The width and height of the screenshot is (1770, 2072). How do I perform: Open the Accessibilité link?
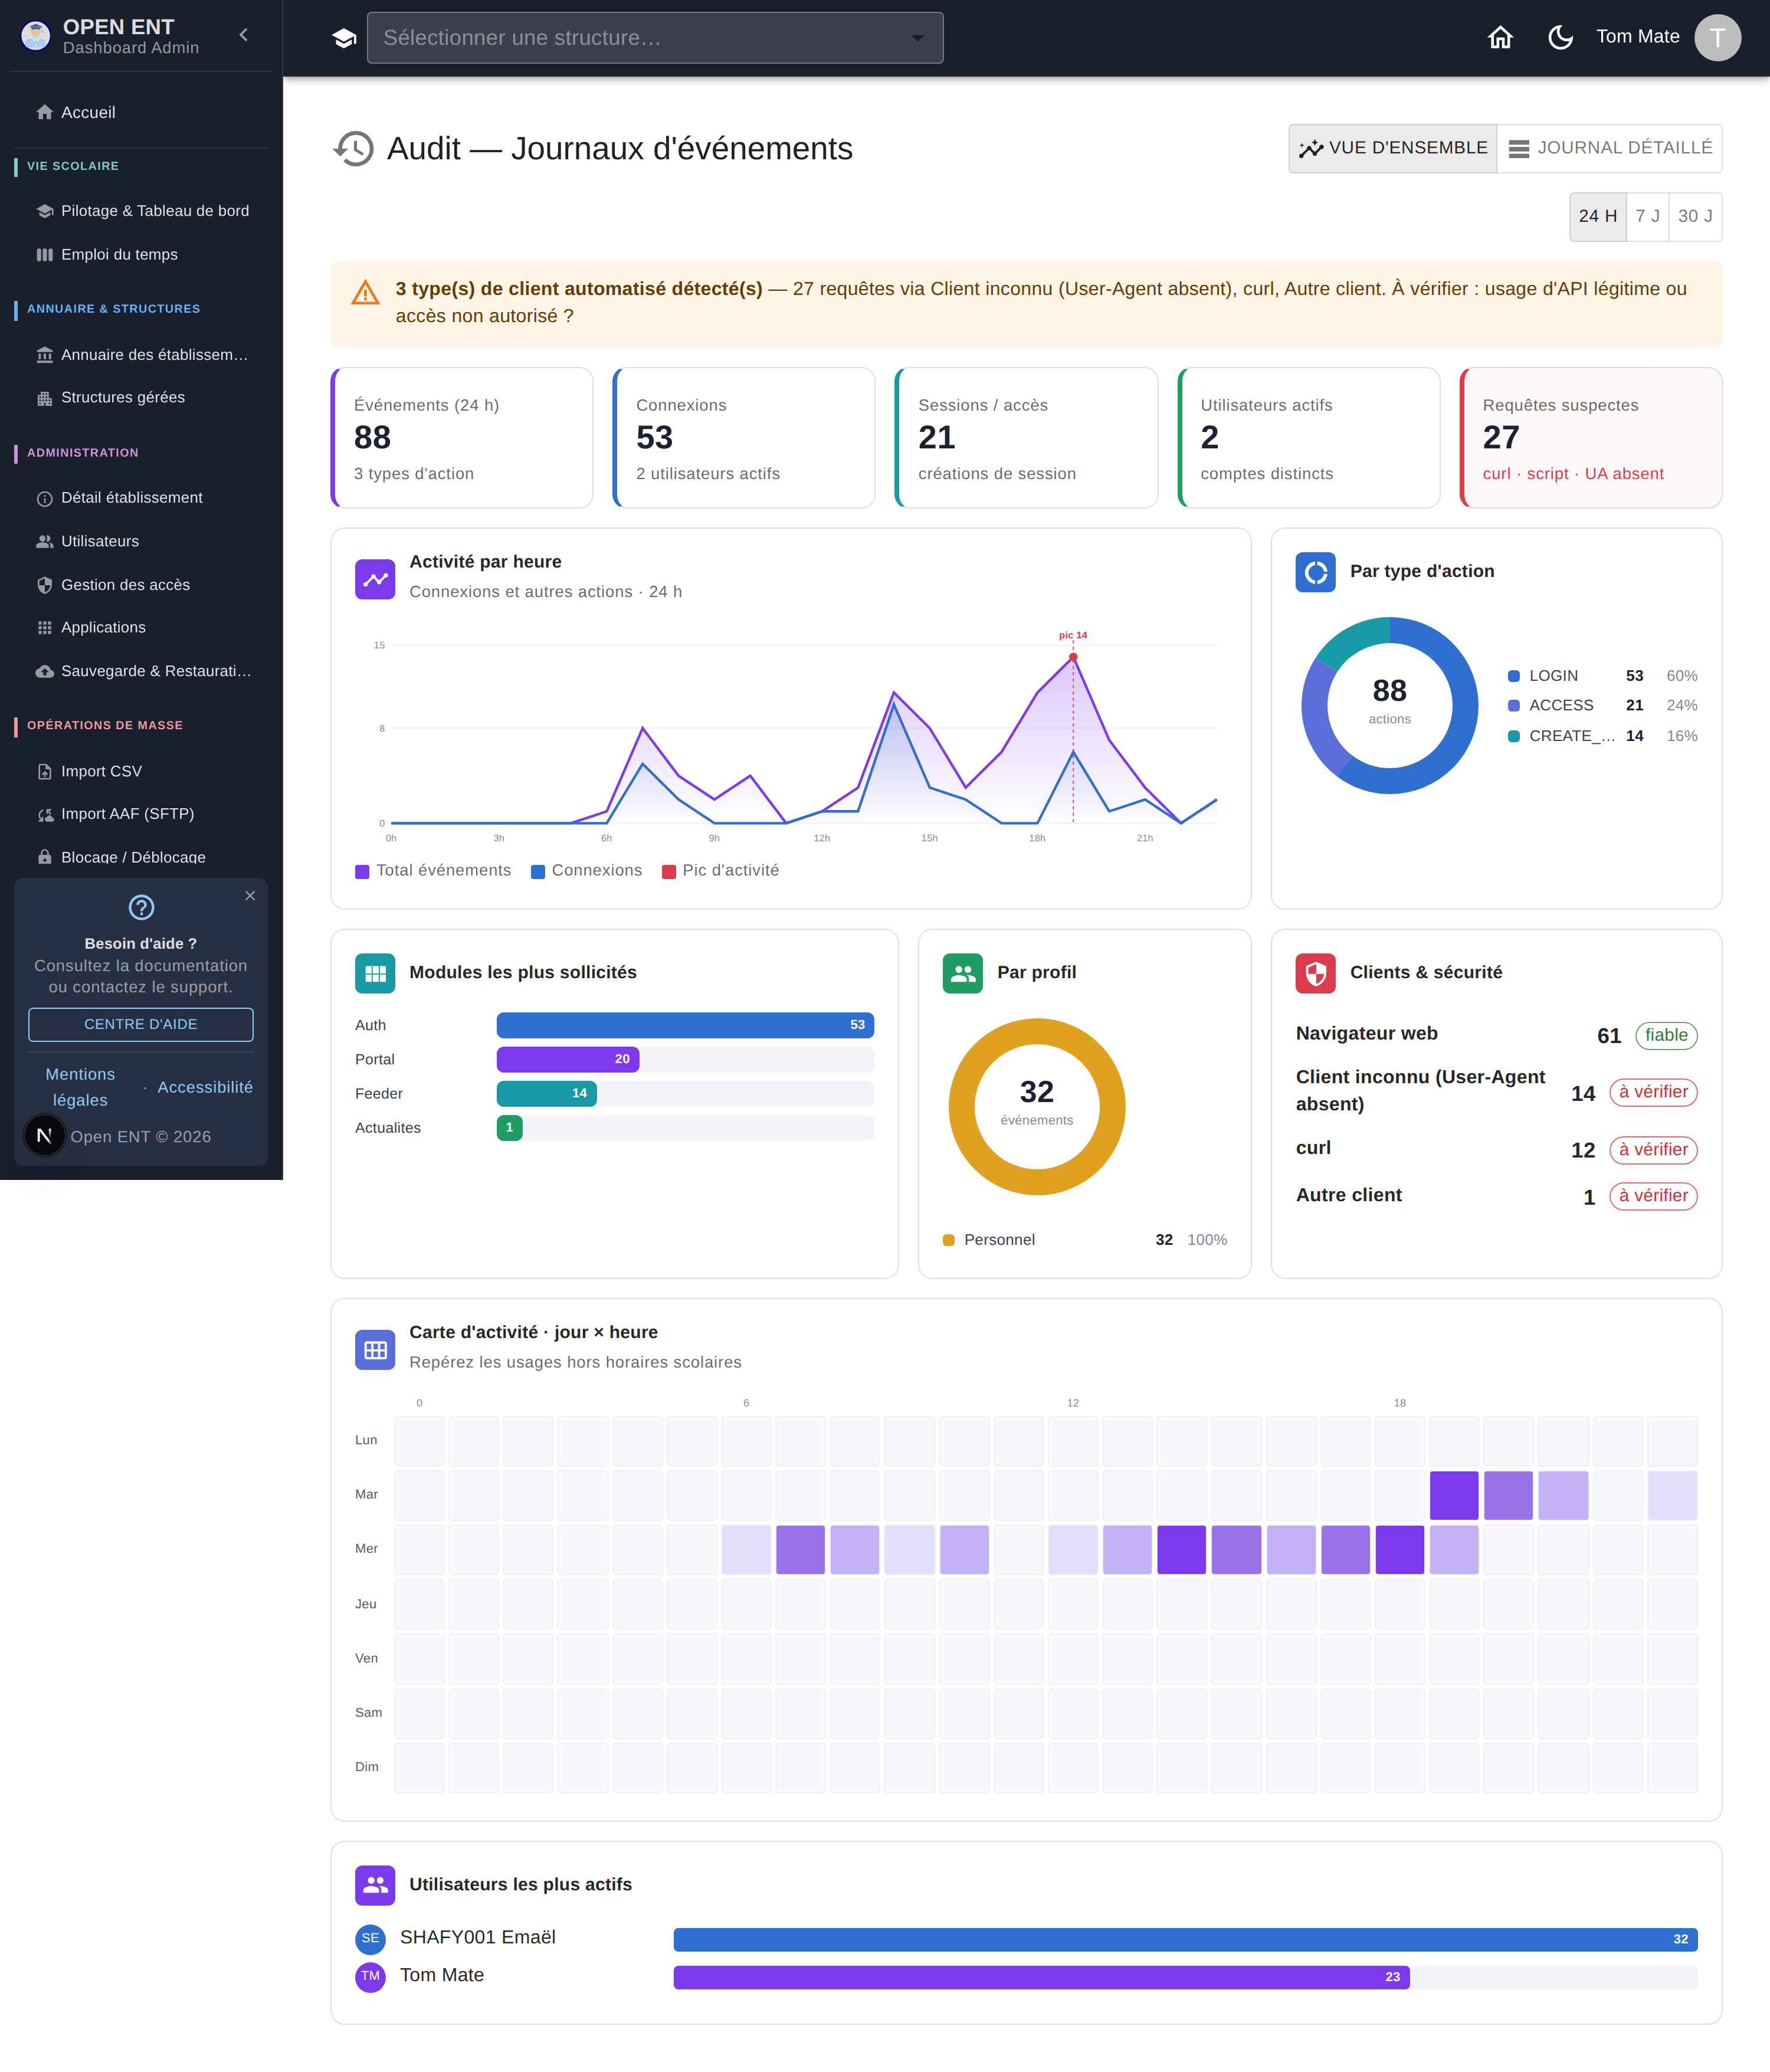(205, 1087)
